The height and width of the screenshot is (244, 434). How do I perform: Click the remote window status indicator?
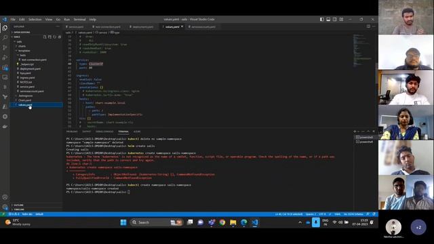(3, 214)
